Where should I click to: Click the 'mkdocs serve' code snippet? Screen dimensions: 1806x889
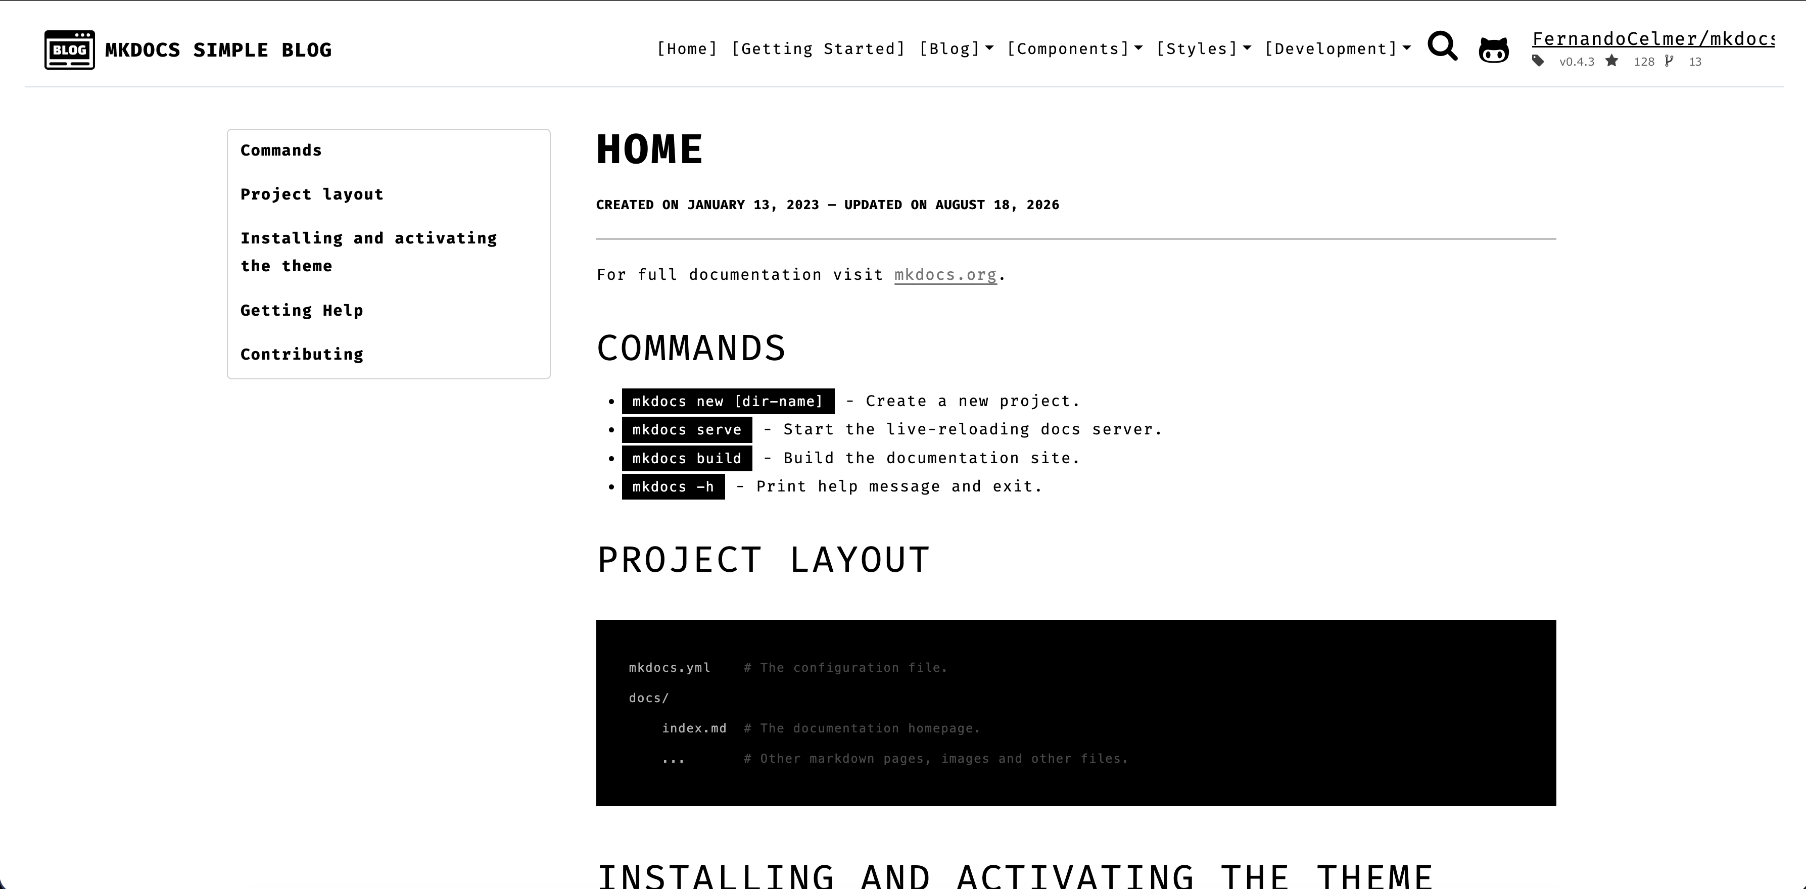pyautogui.click(x=686, y=429)
